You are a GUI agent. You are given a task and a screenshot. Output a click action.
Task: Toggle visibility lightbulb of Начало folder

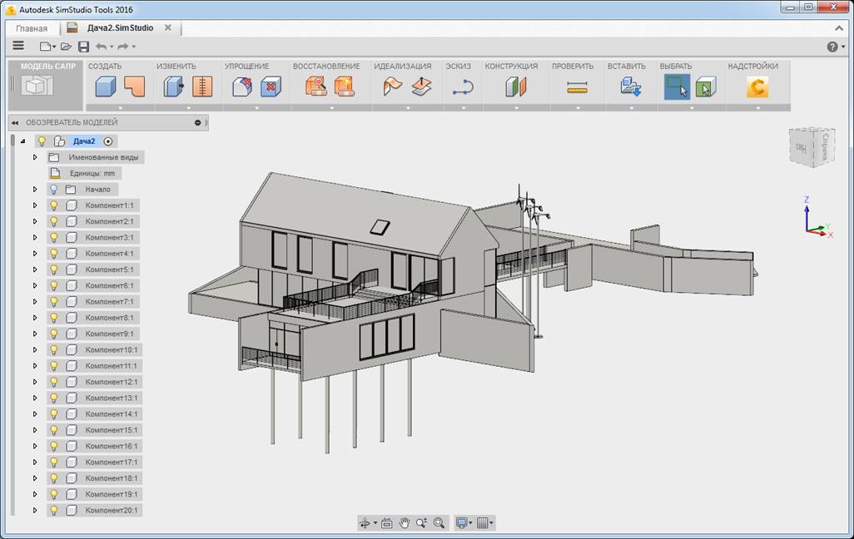click(54, 190)
